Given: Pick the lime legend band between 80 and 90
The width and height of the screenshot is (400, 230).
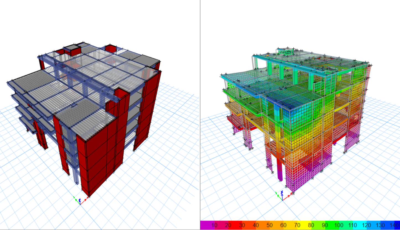Looking at the screenshot, I should pos(319,225).
